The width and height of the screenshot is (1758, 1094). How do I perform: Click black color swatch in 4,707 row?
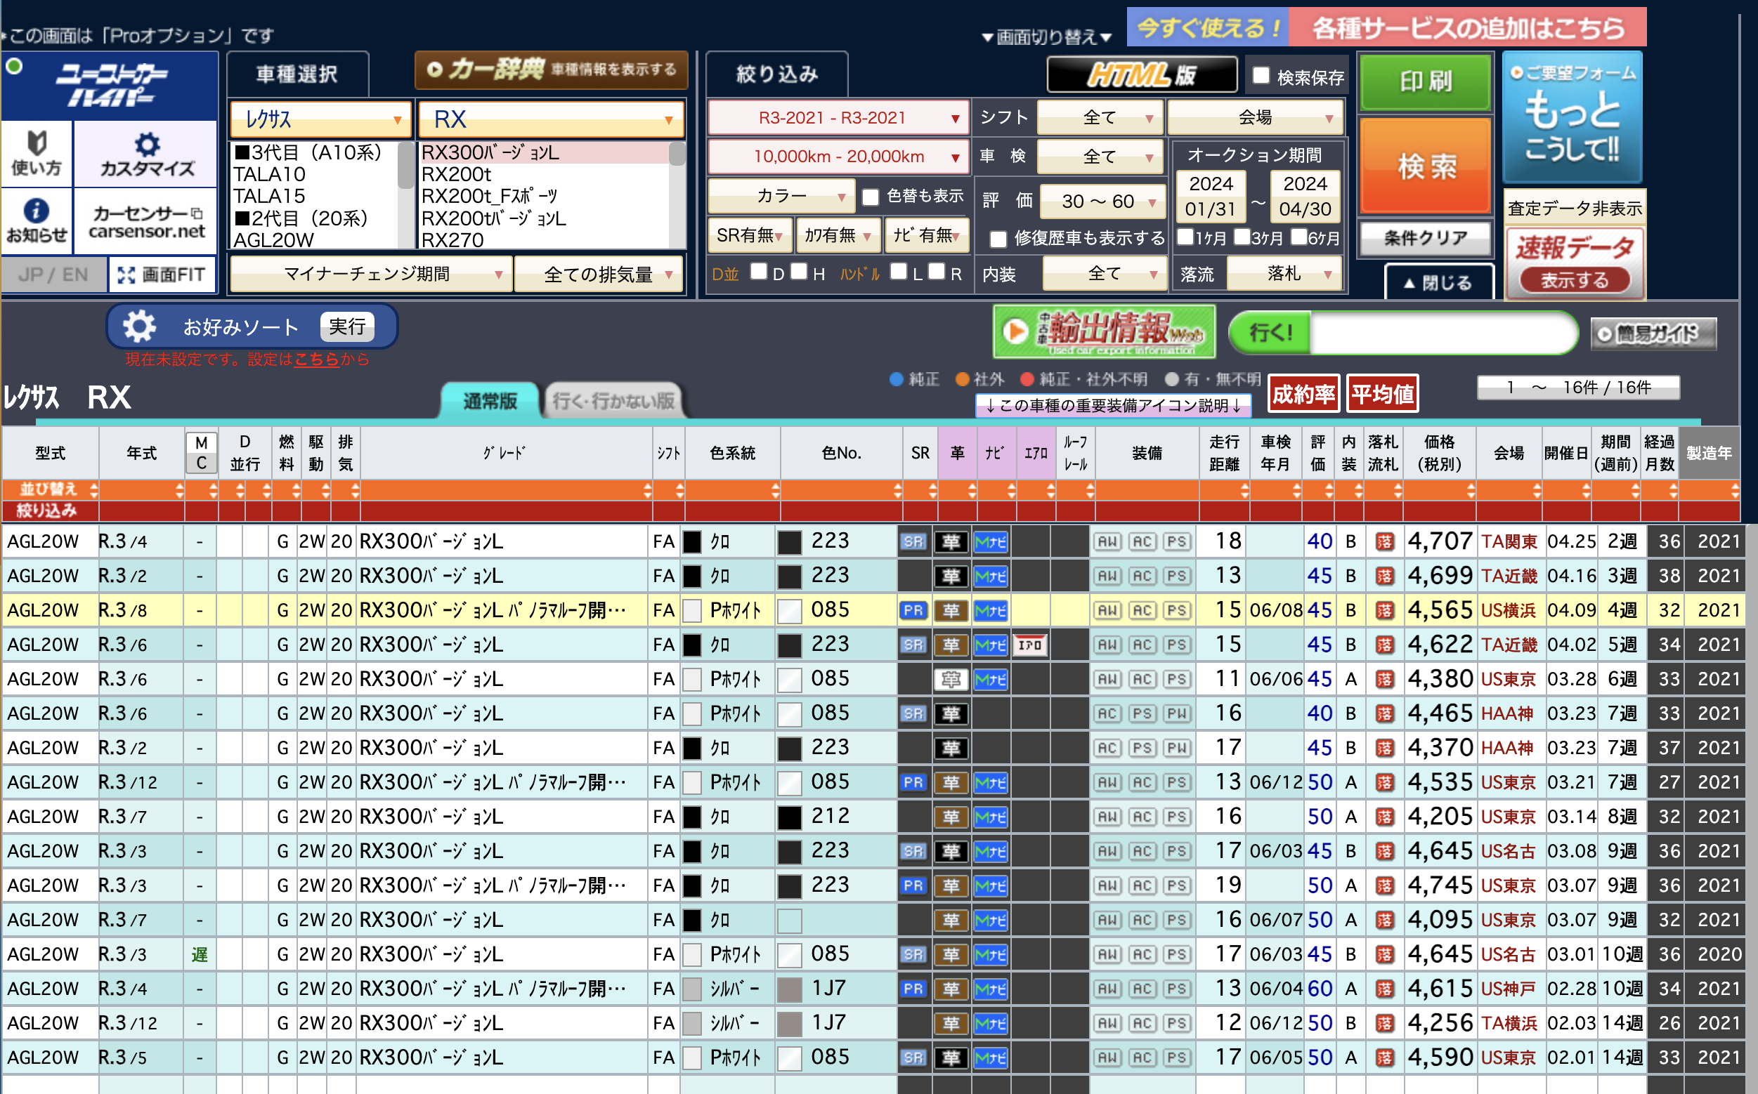point(693,542)
